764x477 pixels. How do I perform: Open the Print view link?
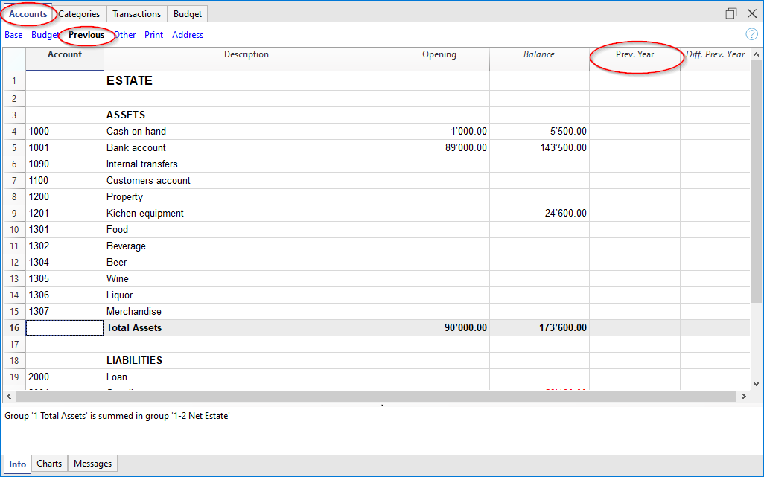pyautogui.click(x=153, y=35)
